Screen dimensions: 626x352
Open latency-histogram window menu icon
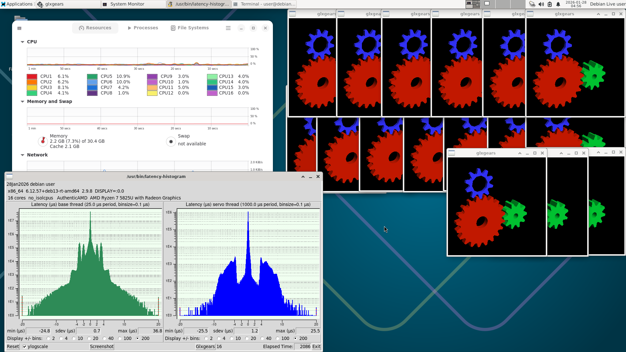tap(9, 176)
